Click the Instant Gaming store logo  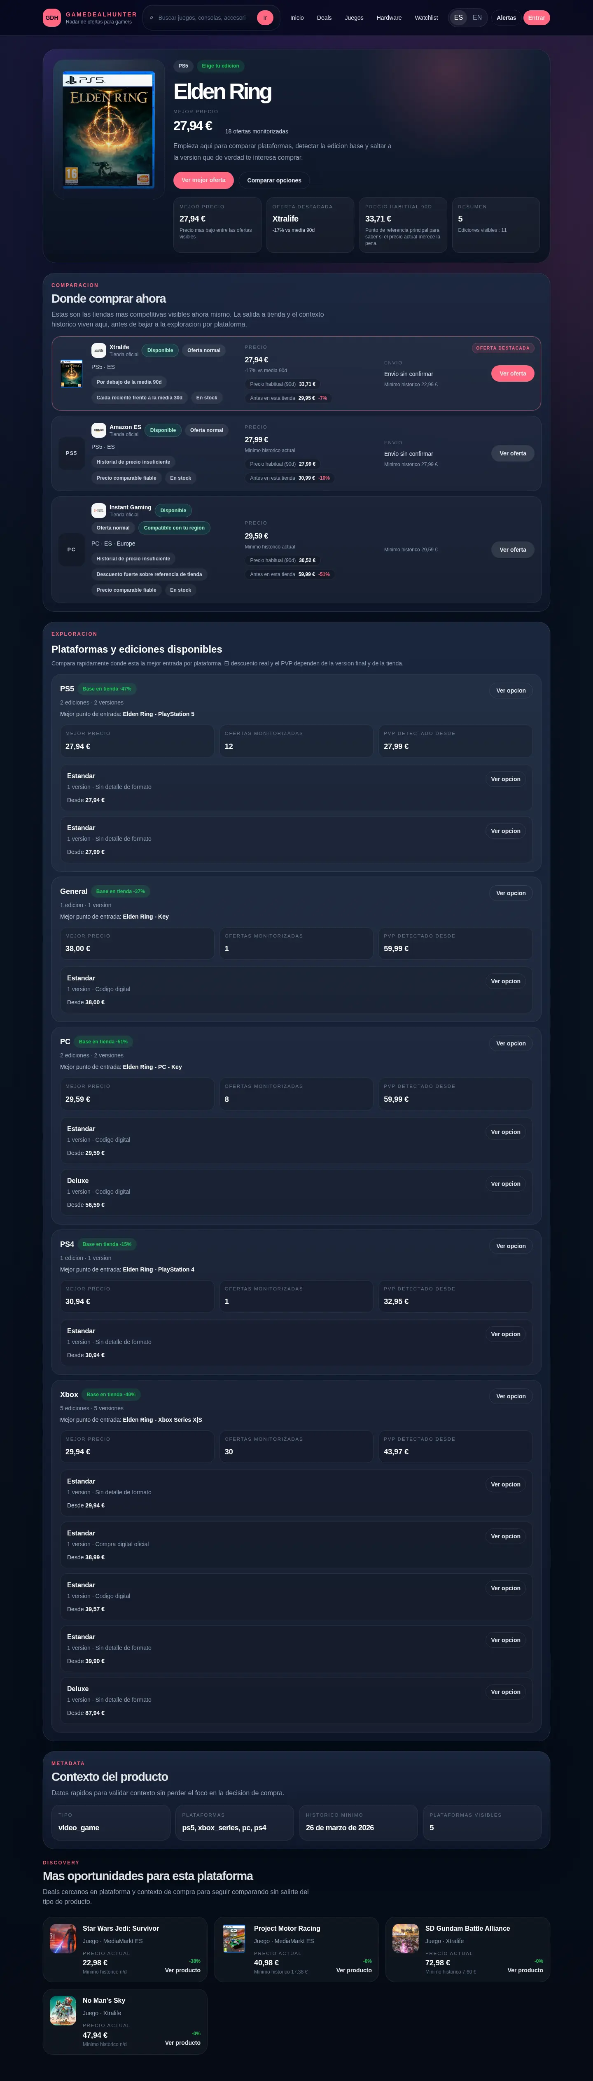(x=98, y=511)
